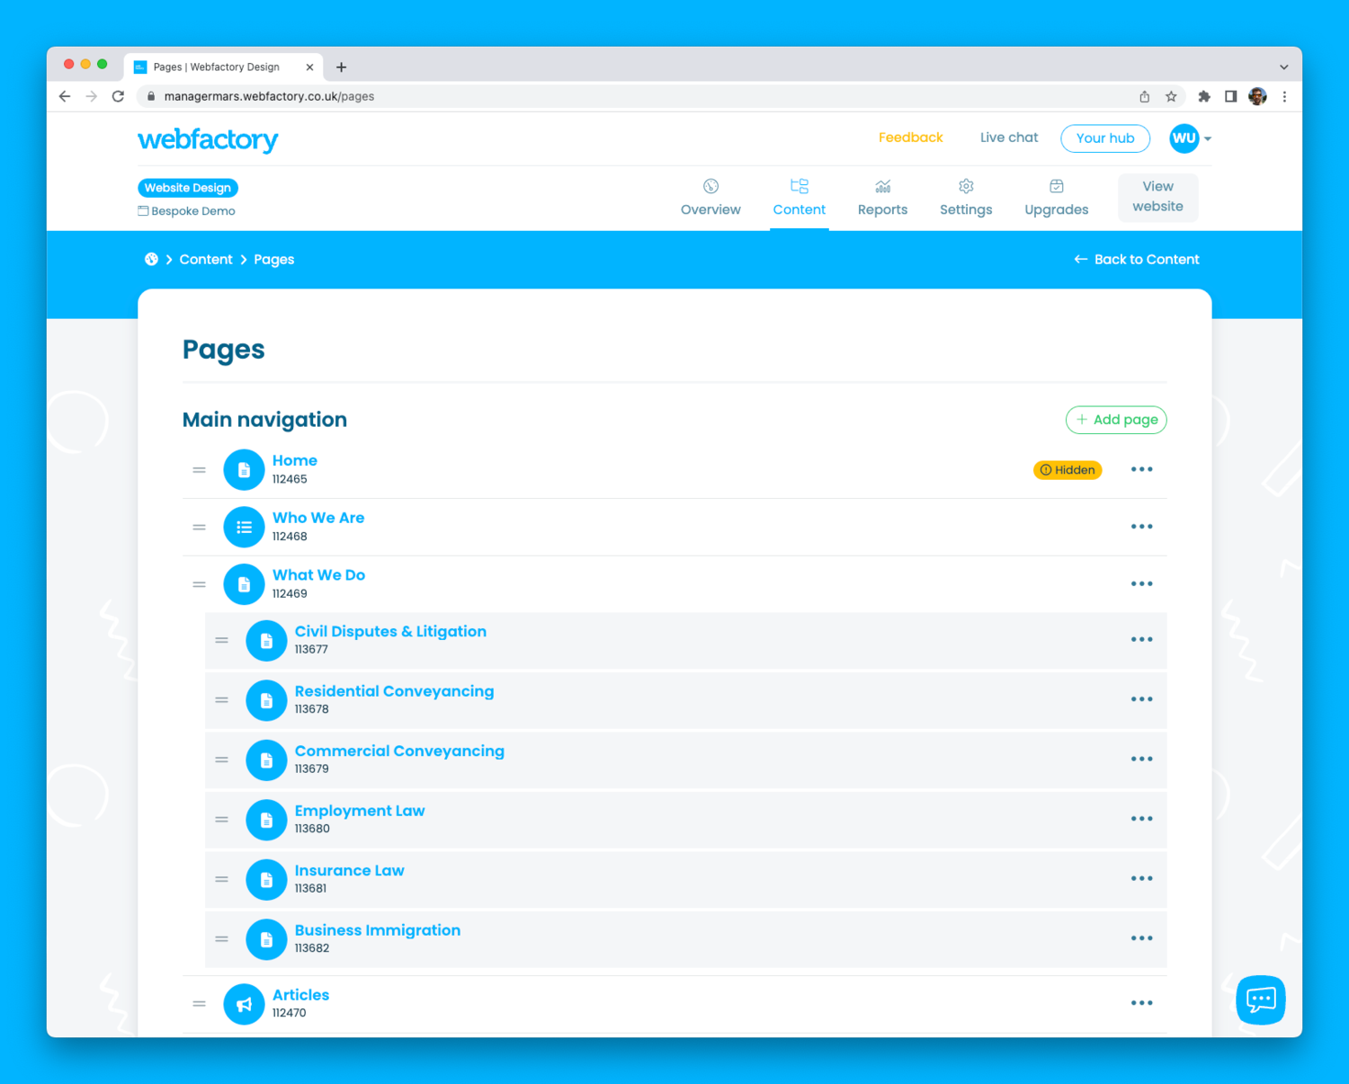Click the Who We Are list icon

[244, 528]
